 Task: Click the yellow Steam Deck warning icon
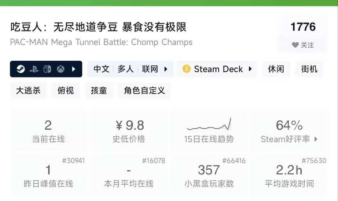point(186,69)
